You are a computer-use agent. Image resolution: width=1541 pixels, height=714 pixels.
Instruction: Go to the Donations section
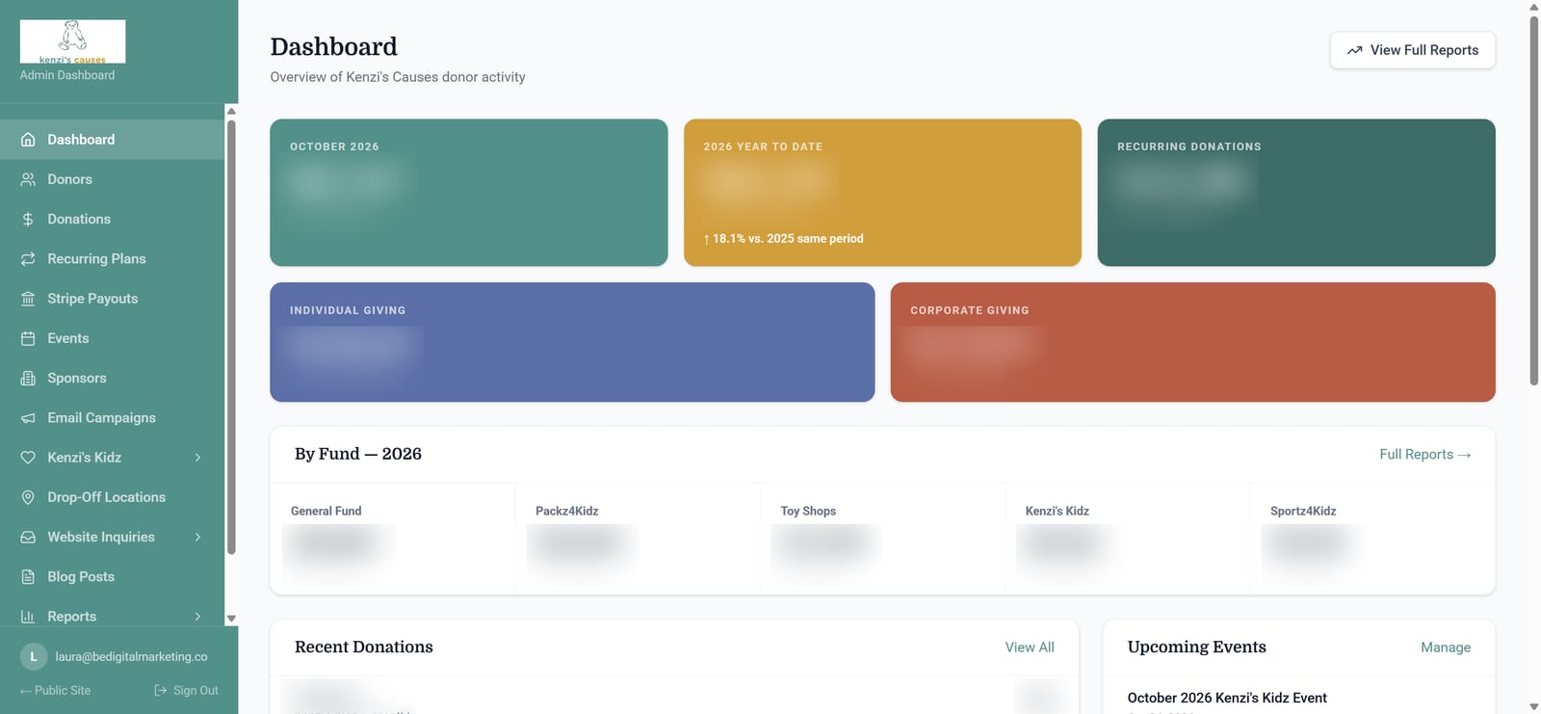click(112, 219)
